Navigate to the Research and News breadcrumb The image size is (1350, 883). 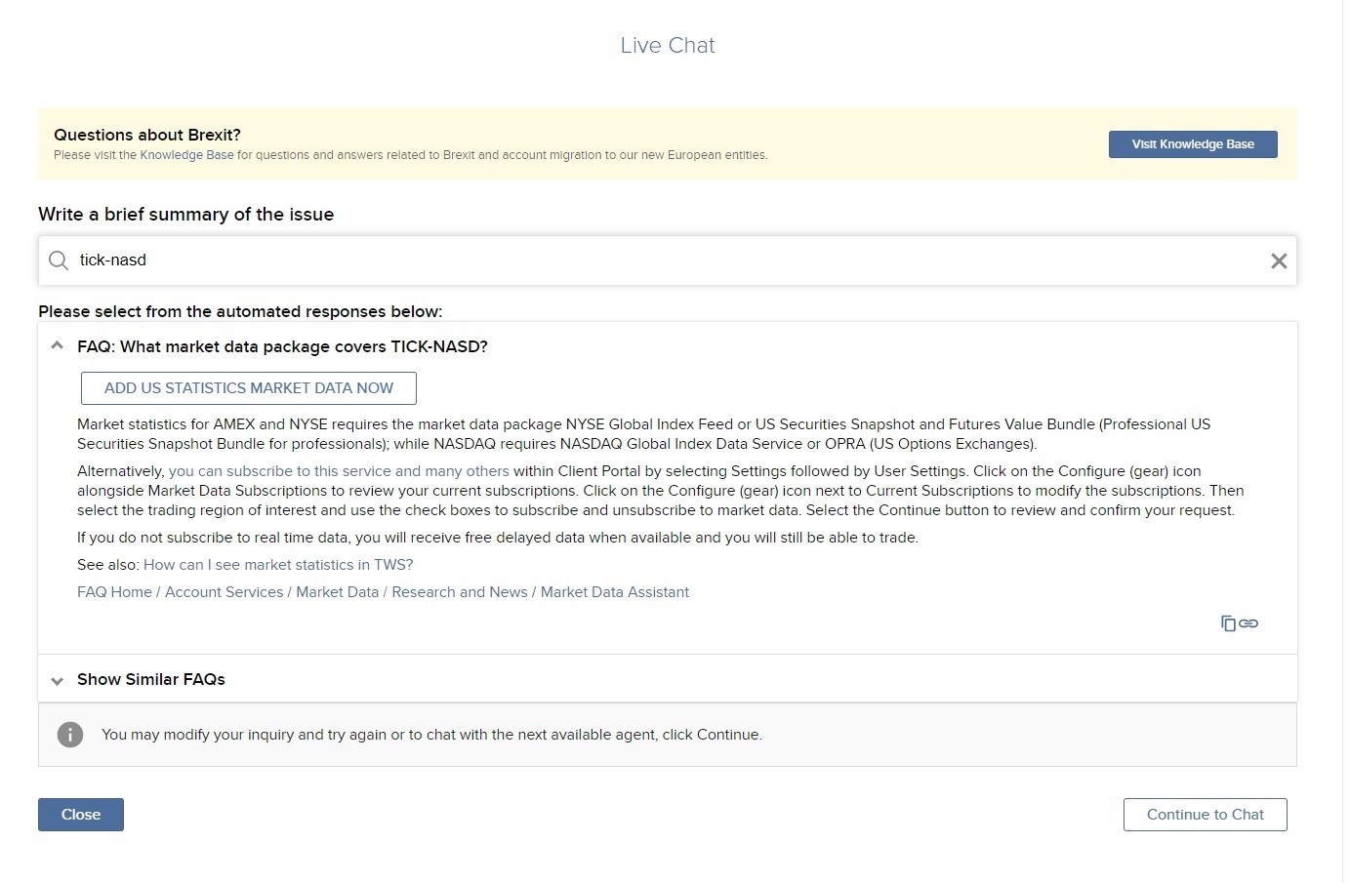pos(459,592)
